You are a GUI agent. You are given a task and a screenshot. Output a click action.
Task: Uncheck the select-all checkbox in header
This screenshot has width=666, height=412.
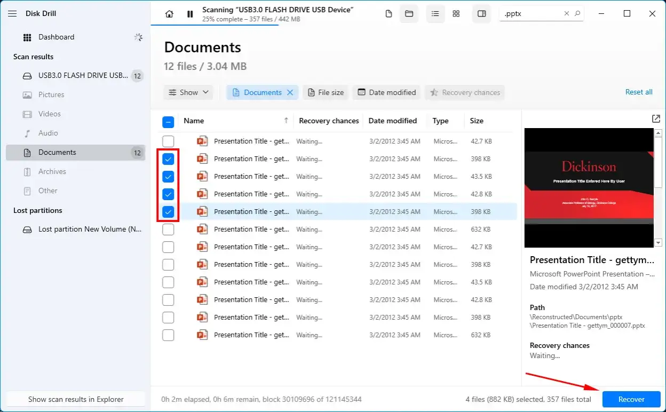click(168, 122)
